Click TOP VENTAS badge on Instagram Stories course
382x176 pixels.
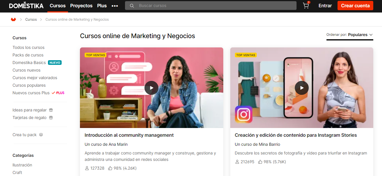(246, 55)
